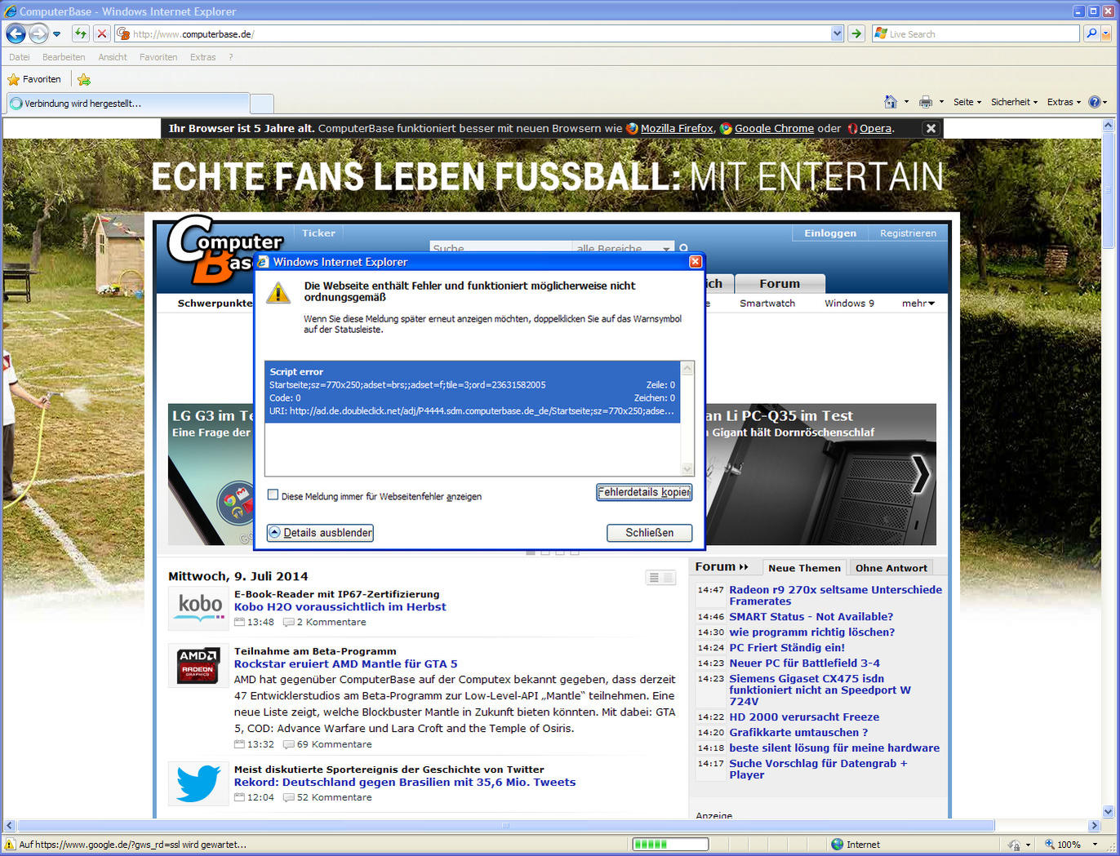The image size is (1120, 856).
Task: Go back with the browser Back arrow
Action: pos(16,33)
